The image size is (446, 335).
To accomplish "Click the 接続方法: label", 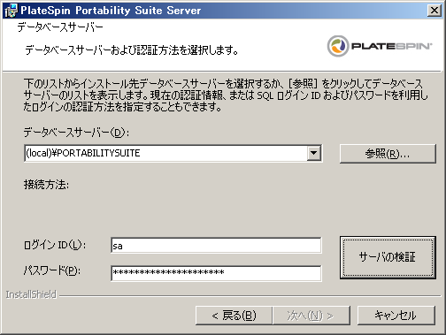I will (x=46, y=185).
